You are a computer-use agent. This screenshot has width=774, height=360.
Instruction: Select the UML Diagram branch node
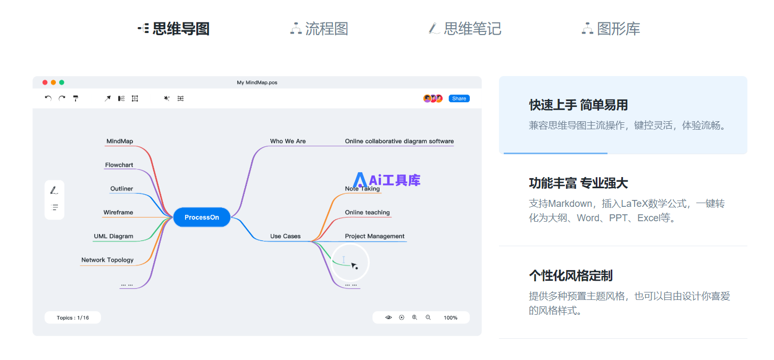coord(114,236)
